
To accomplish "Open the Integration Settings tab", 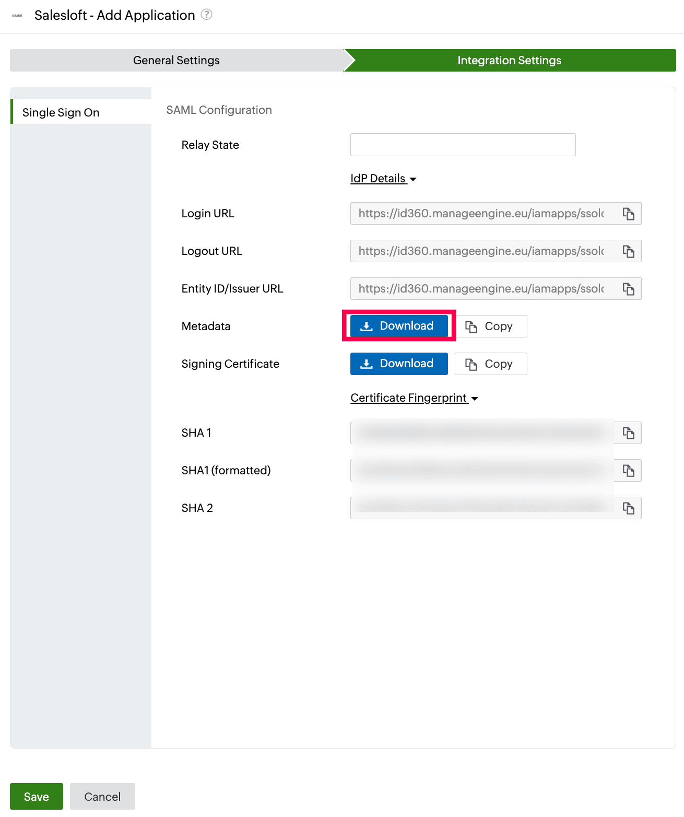I will tap(509, 60).
